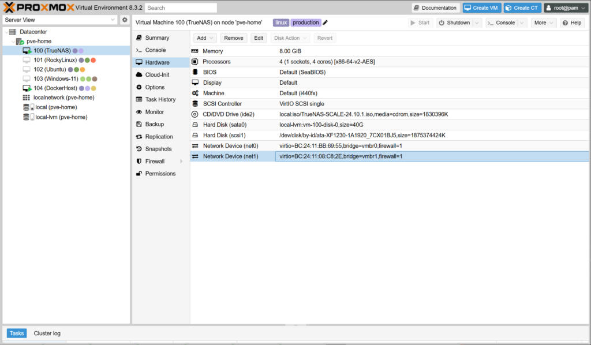Image resolution: width=591 pixels, height=345 pixels.
Task: Collapse the pve-home node tree
Action: pos(13,42)
